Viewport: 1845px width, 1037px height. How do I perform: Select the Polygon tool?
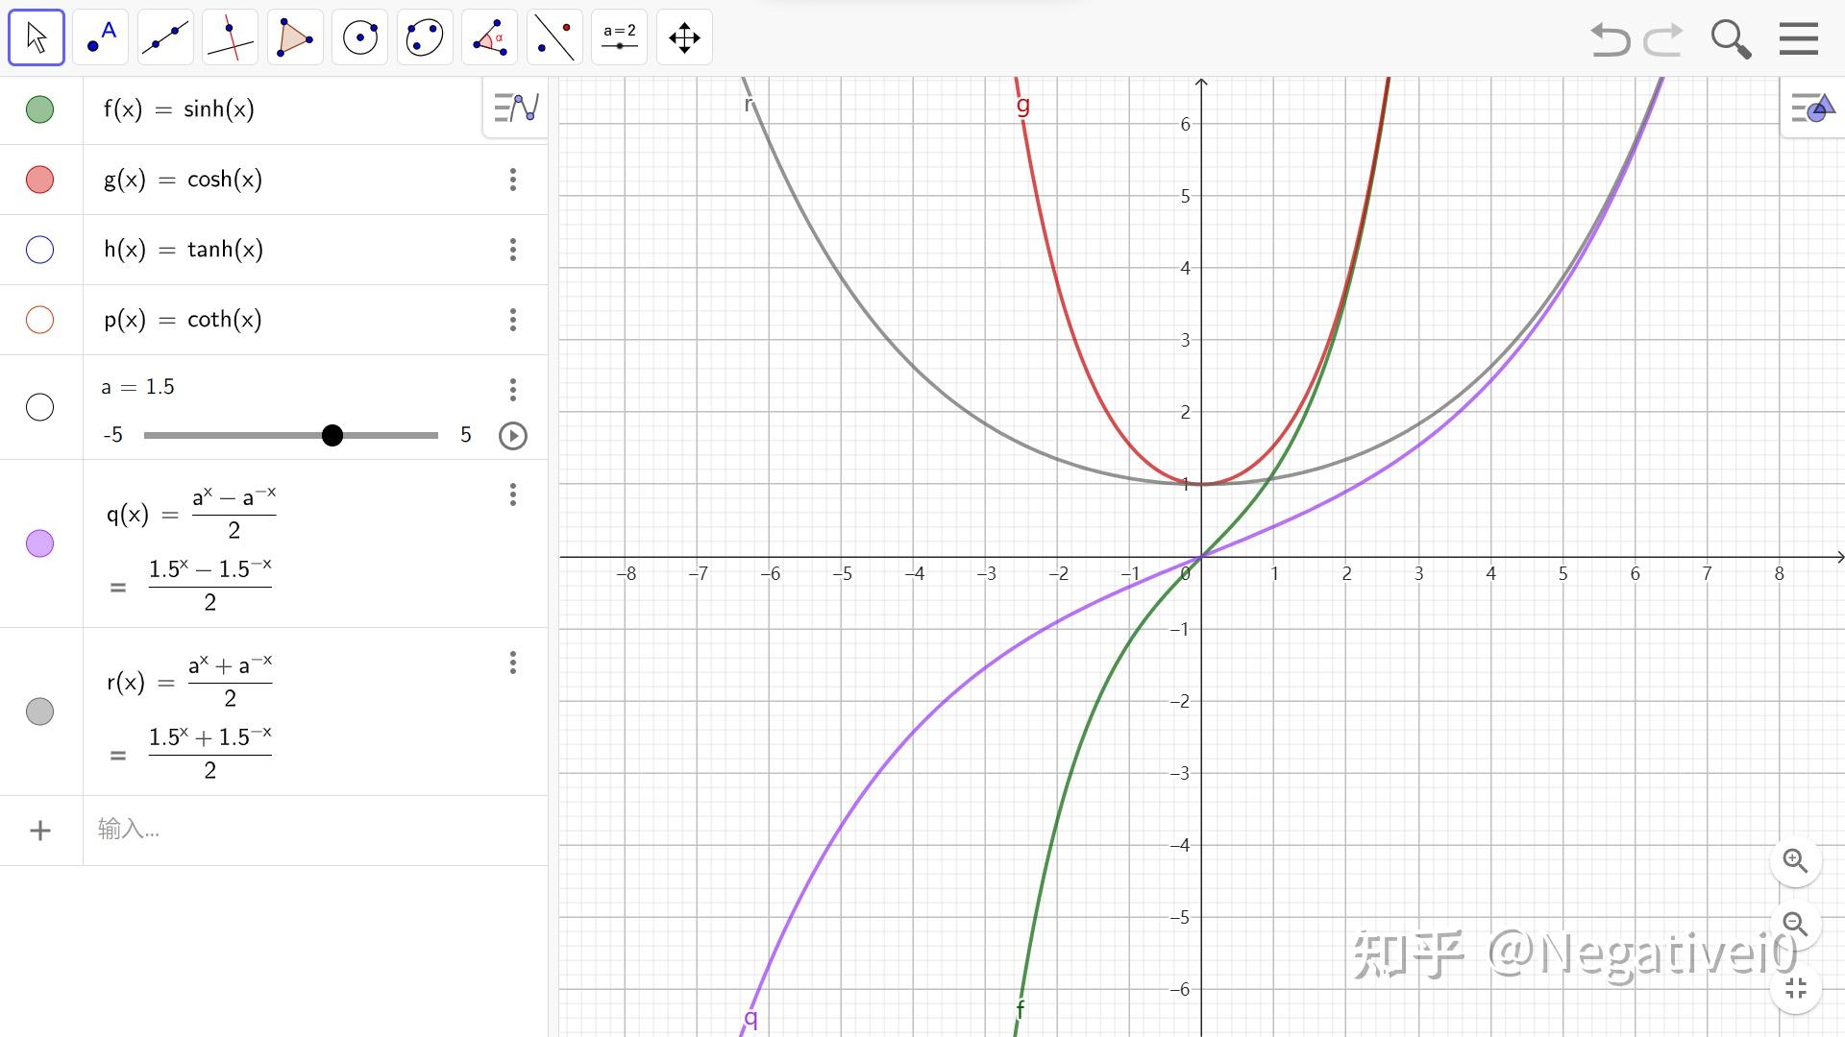295,38
